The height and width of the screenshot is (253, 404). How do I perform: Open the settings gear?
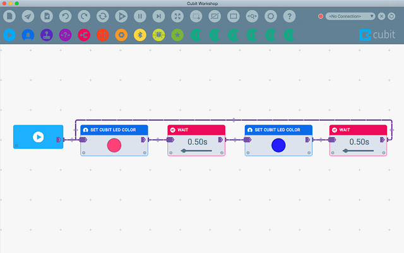pyautogui.click(x=271, y=16)
